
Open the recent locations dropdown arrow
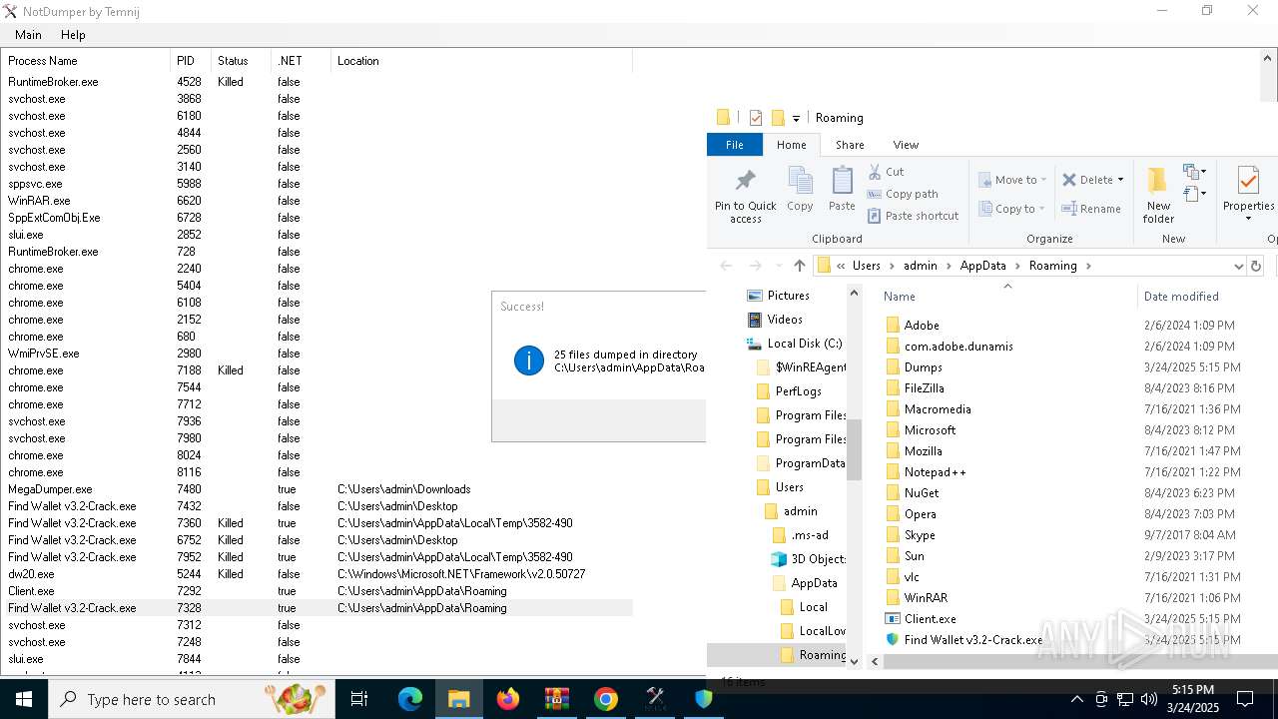[779, 266]
